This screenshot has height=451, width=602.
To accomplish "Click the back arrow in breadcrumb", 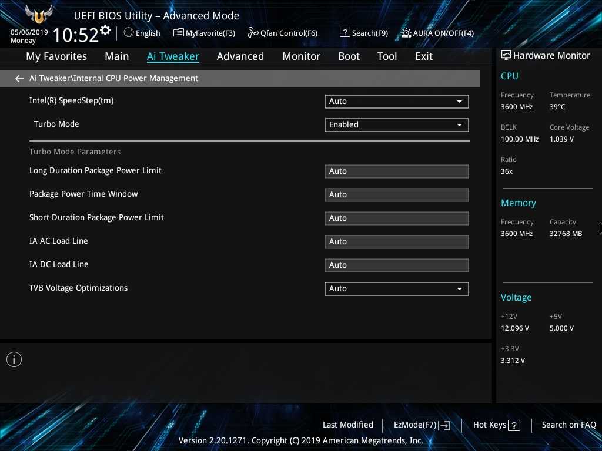I will point(19,79).
